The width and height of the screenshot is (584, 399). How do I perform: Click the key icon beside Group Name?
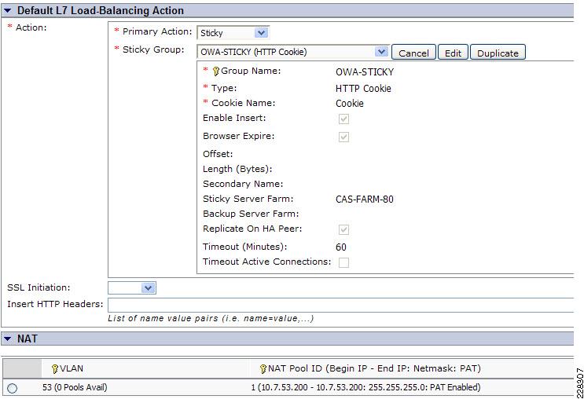point(215,71)
